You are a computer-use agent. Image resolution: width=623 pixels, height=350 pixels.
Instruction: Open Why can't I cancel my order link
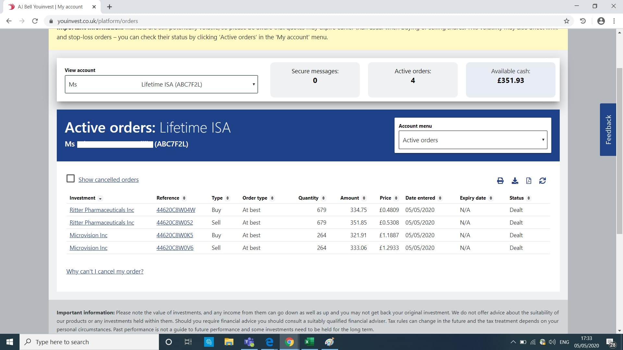tap(105, 272)
